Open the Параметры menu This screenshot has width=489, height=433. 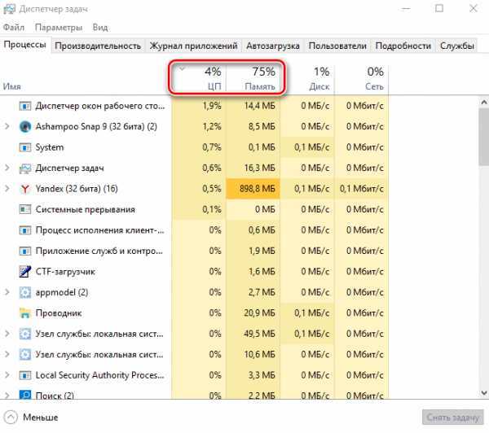[59, 28]
